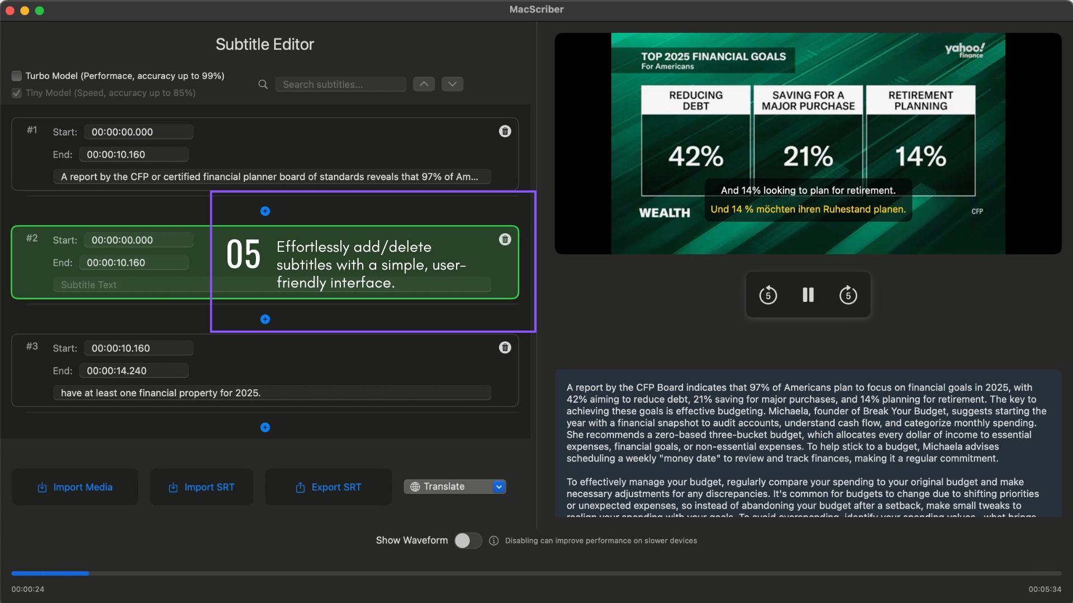Click the Import Media button

[75, 487]
